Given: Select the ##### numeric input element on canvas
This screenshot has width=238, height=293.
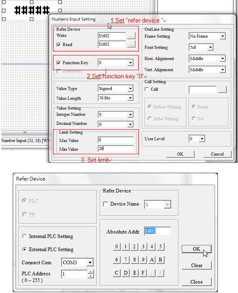Looking at the screenshot, I should tap(32, 10).
